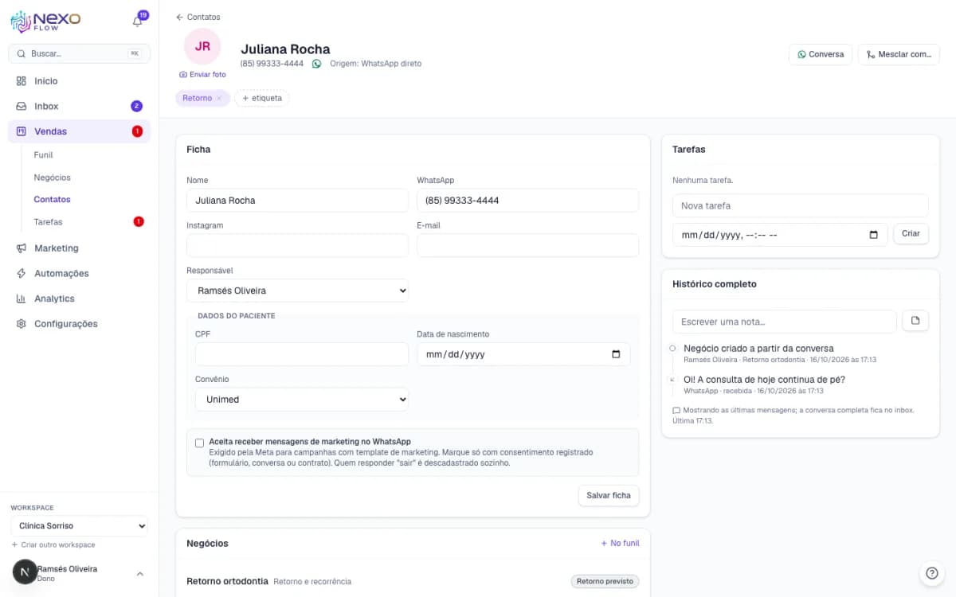
Task: Click the Buscar search box
Action: [79, 53]
